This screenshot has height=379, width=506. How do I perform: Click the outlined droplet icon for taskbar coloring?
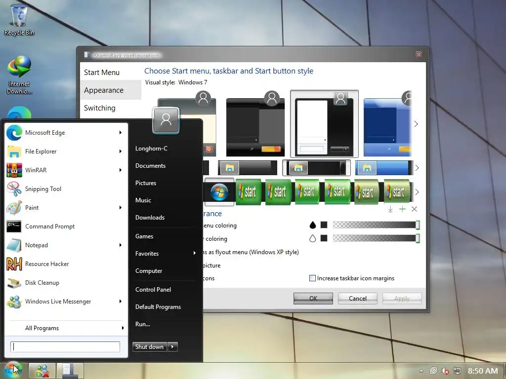coord(313,238)
